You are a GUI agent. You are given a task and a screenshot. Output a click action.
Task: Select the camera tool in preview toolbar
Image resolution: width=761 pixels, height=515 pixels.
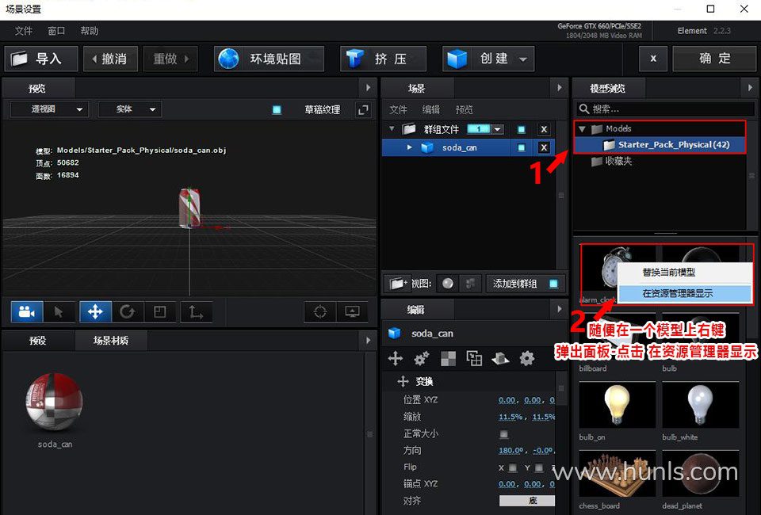point(27,311)
